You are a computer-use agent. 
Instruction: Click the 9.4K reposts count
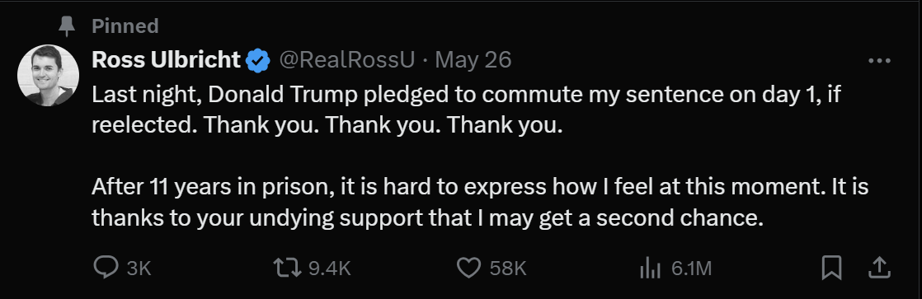click(x=330, y=269)
